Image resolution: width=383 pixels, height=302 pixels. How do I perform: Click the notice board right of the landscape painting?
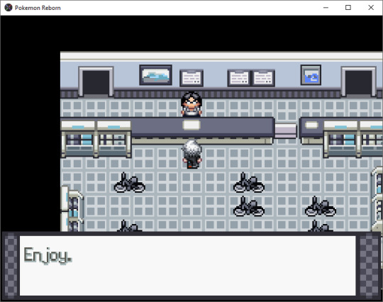coord(191,78)
